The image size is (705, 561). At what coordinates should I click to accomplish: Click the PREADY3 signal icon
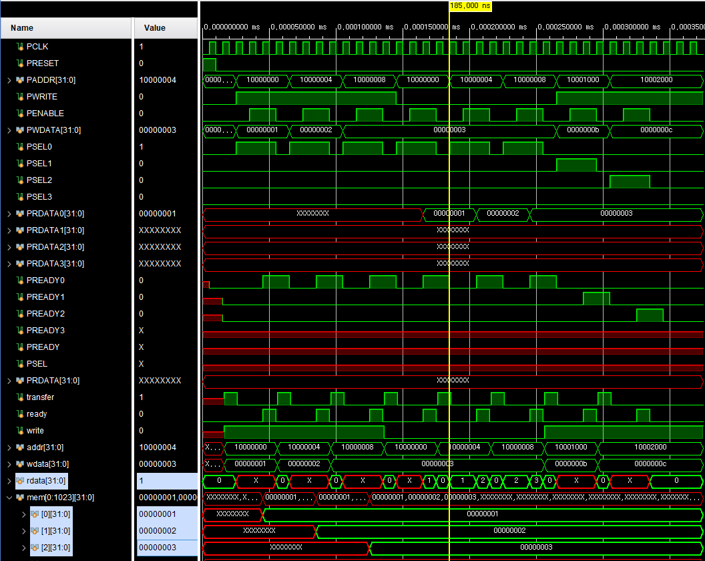[x=20, y=331]
